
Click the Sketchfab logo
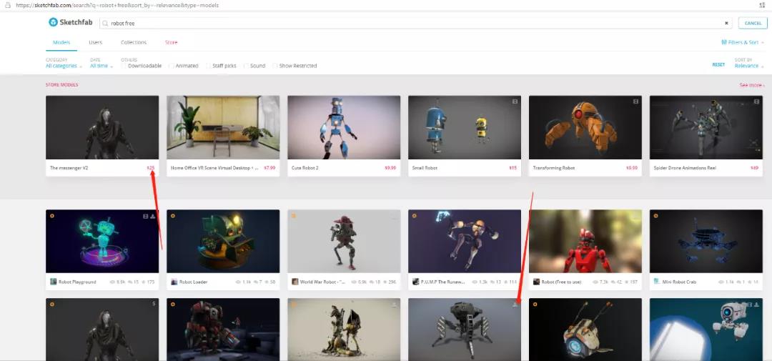point(70,23)
